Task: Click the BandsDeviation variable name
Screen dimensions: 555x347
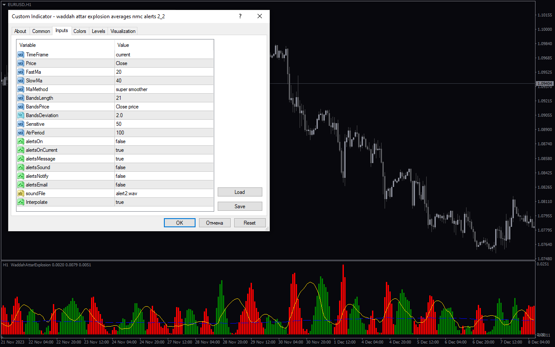Action: click(42, 115)
